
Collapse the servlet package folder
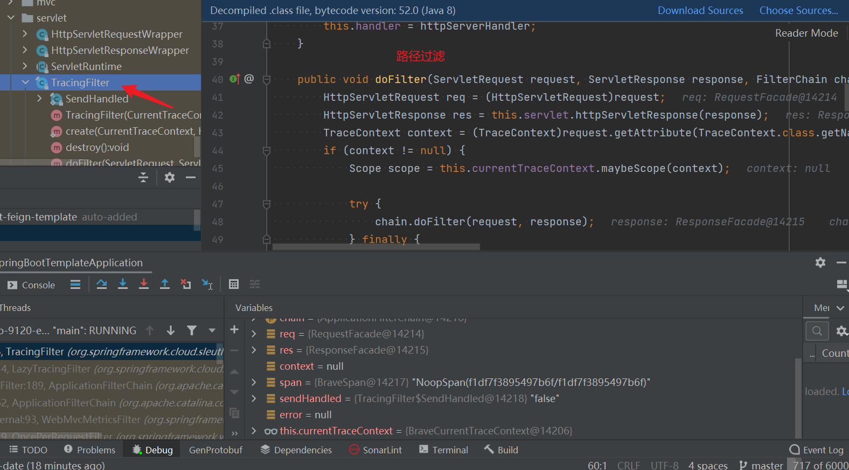(11, 18)
